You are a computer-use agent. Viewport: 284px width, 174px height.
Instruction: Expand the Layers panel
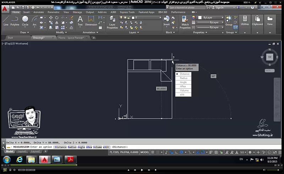pos(134,32)
